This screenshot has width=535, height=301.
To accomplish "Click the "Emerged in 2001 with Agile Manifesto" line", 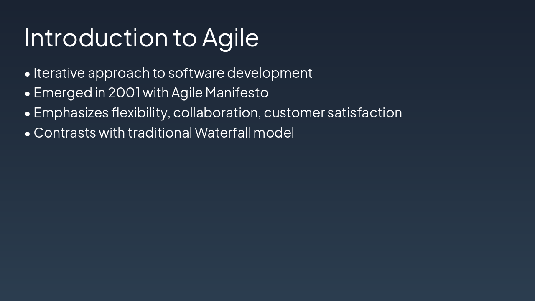I will point(150,93).
